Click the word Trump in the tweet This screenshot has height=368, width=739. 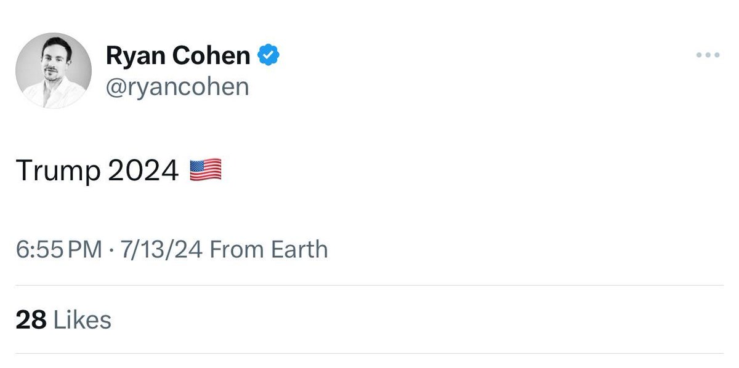59,172
